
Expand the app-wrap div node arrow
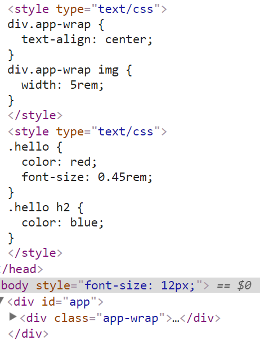tap(13, 317)
